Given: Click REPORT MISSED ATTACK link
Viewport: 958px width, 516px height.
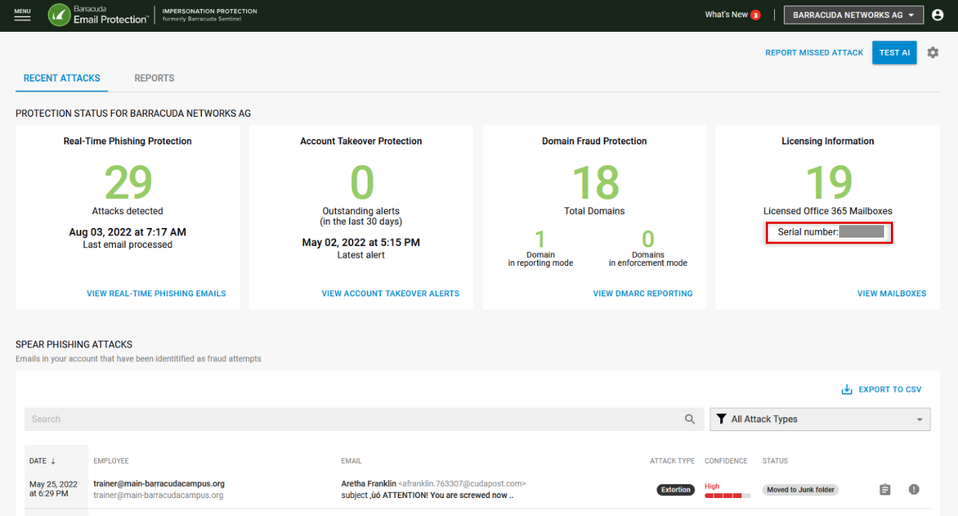Looking at the screenshot, I should [814, 52].
